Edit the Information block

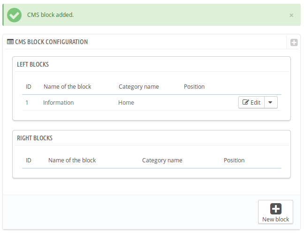pos(251,102)
